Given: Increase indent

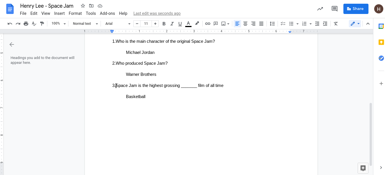Looking at the screenshot, I should point(325,24).
